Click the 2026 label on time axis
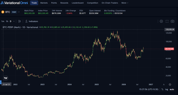 coord(124,84)
